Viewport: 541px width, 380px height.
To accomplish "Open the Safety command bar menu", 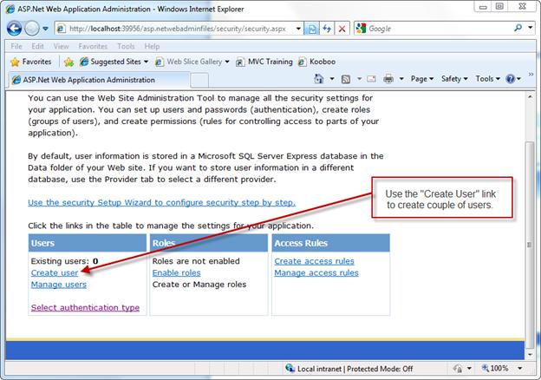I will (454, 79).
